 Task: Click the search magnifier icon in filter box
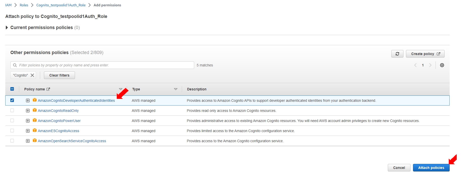click(15, 65)
